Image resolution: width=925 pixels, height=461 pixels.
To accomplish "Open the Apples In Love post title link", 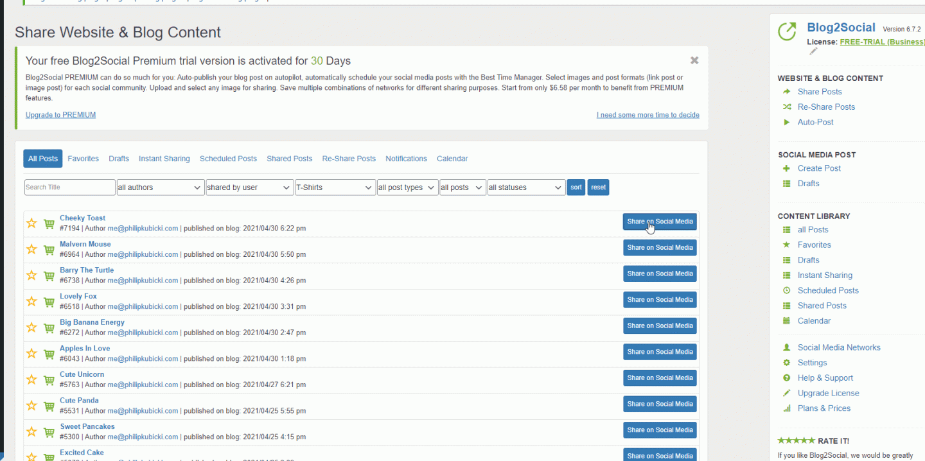I will point(85,349).
